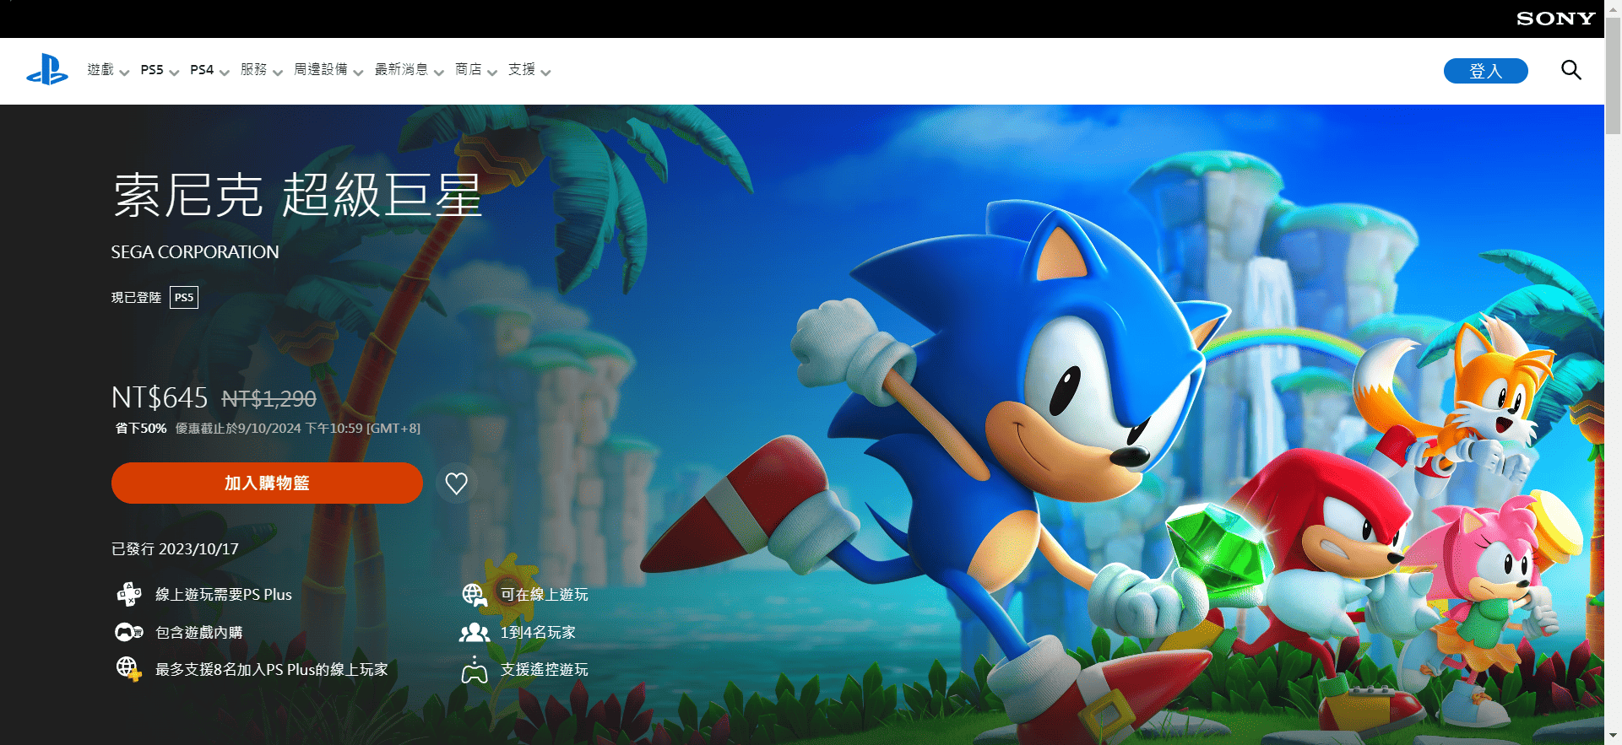Image resolution: width=1622 pixels, height=745 pixels.
Task: Open the 服務 menu
Action: tap(261, 70)
